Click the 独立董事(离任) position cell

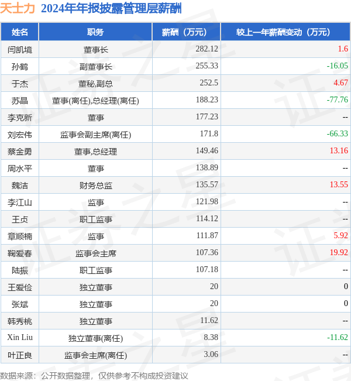tap(95, 338)
